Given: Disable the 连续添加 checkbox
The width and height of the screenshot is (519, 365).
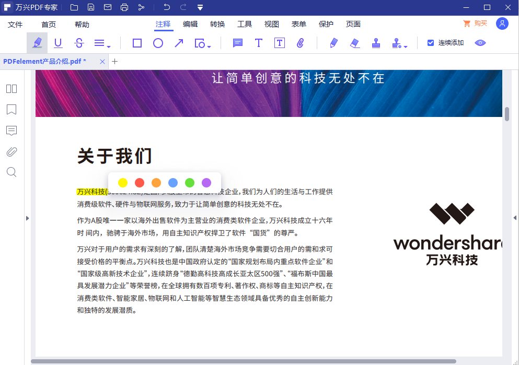Looking at the screenshot, I should point(431,42).
